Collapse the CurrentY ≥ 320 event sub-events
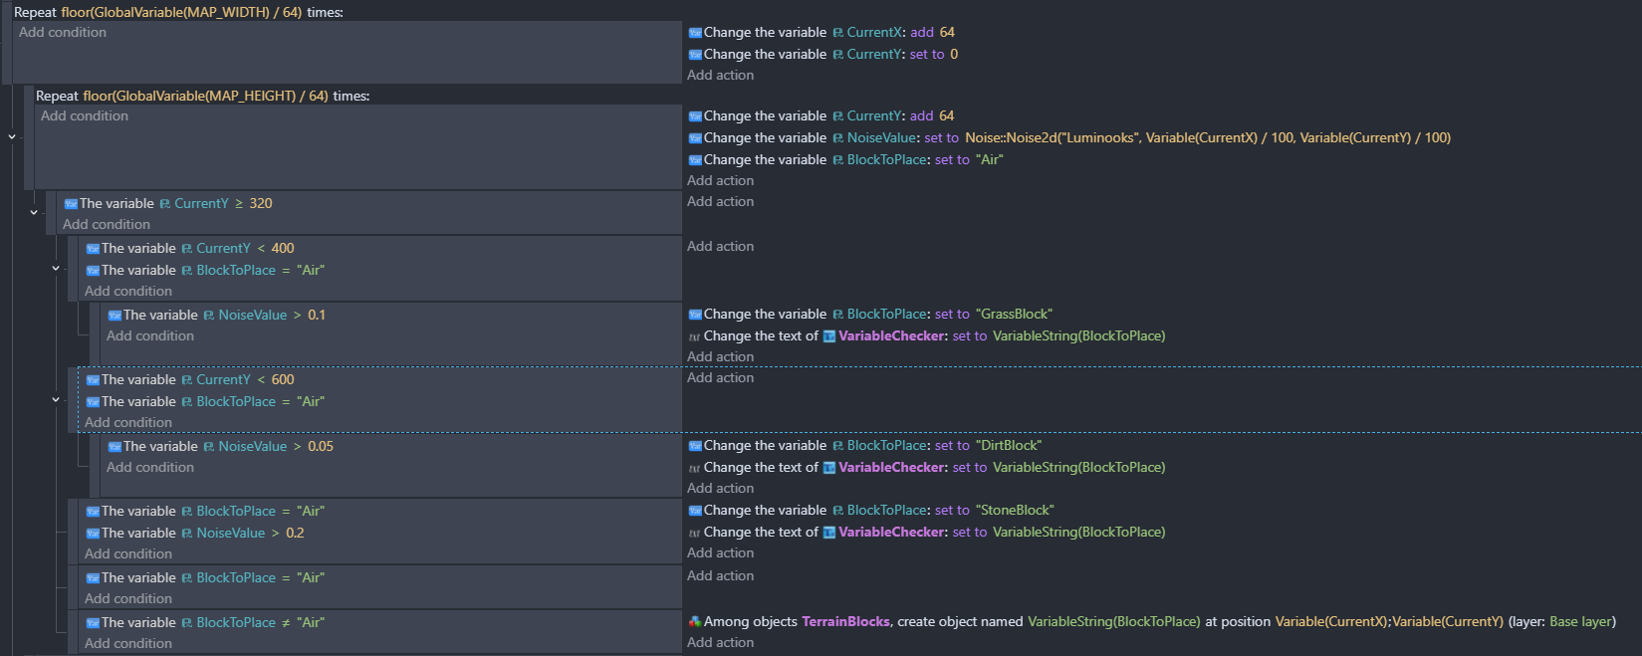This screenshot has height=656, width=1642. click(x=34, y=212)
